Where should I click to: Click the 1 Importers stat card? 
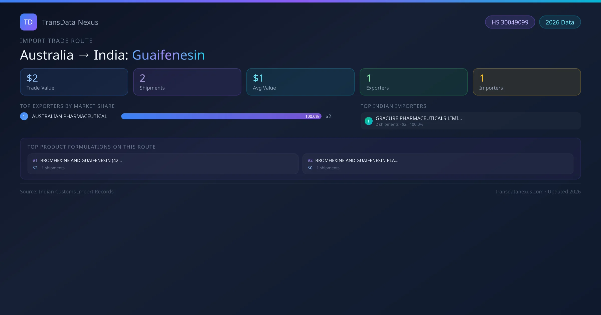[x=527, y=82]
